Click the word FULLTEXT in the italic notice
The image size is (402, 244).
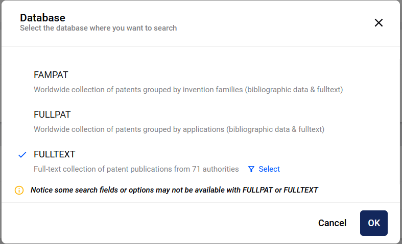click(301, 190)
